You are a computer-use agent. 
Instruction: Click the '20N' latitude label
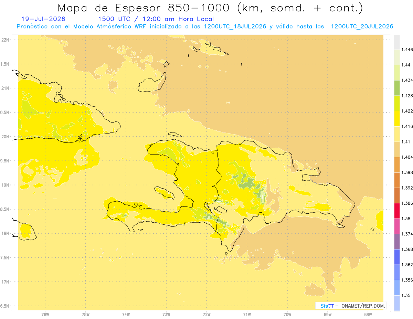click(5, 137)
